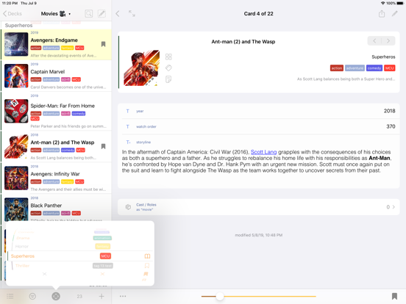Viewport: 406px width, 304px height.
Task: Tap the comedy tag on card header
Action: (x=374, y=68)
